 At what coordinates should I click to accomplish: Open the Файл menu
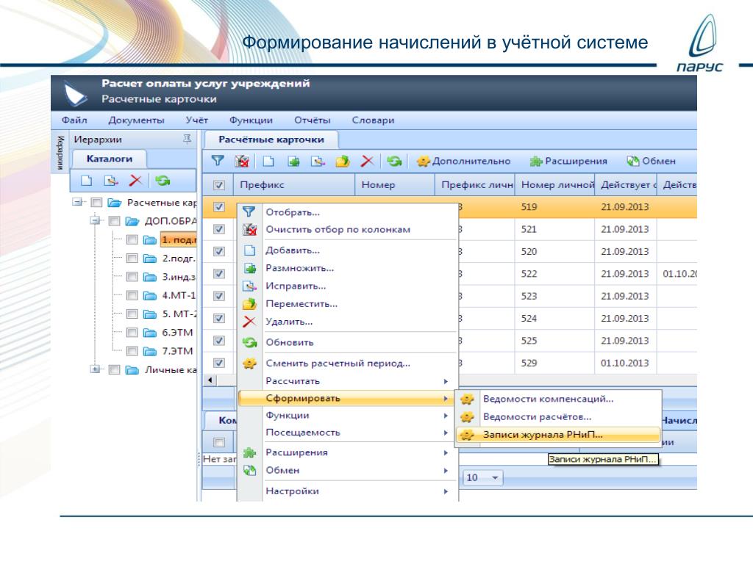pyautogui.click(x=74, y=120)
